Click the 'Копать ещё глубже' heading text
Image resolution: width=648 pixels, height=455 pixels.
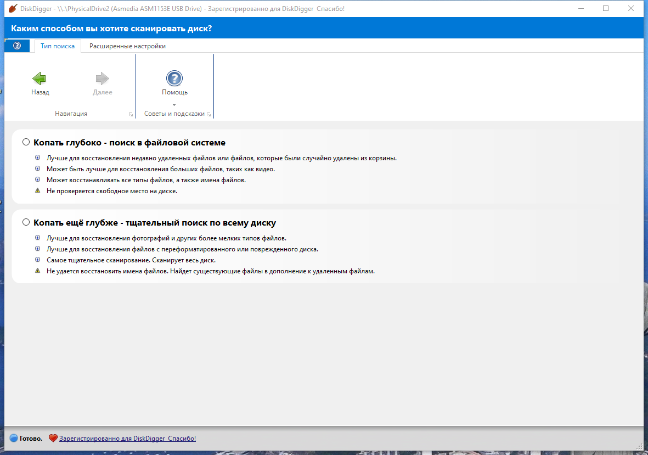76,223
